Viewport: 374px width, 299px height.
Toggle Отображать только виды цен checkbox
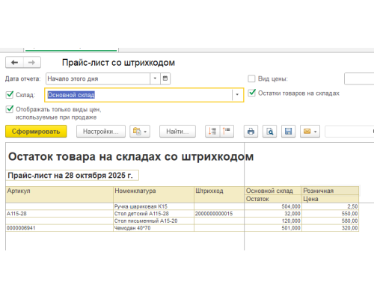10,109
